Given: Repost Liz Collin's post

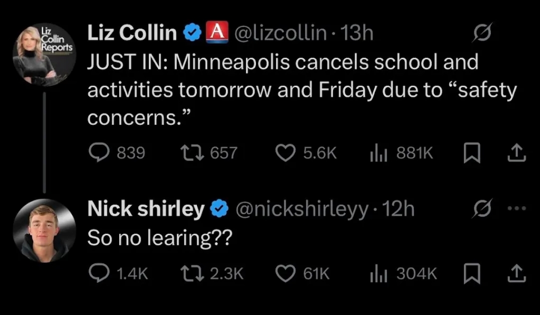Looking at the screenshot, I should (x=191, y=152).
